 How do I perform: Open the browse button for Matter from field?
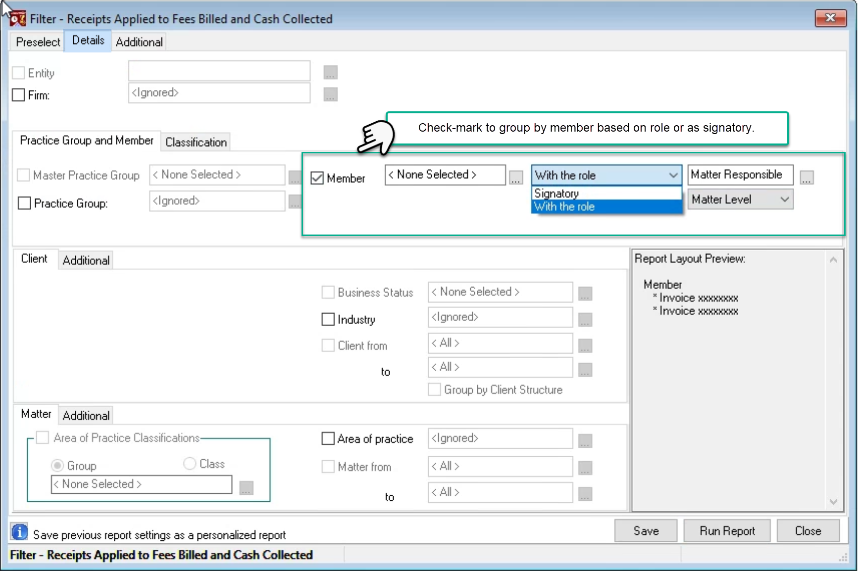point(585,468)
